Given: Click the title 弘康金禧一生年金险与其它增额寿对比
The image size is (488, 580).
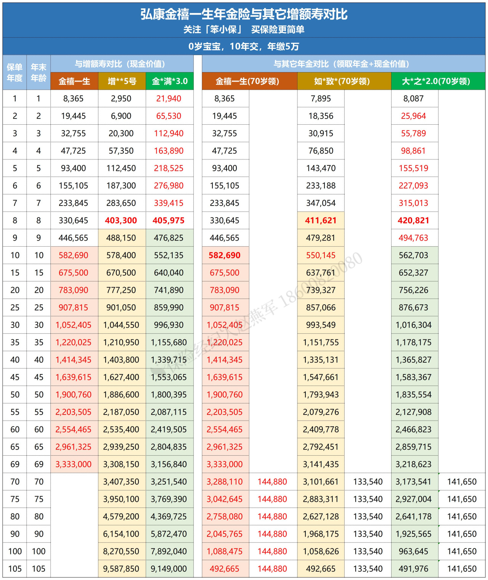Looking at the screenshot, I should point(244,14).
